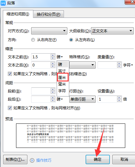Toggle 如果定义了文档网格，则与网格对齐 checkbox
Viewport: 135px width, 167px height.
[10, 108]
